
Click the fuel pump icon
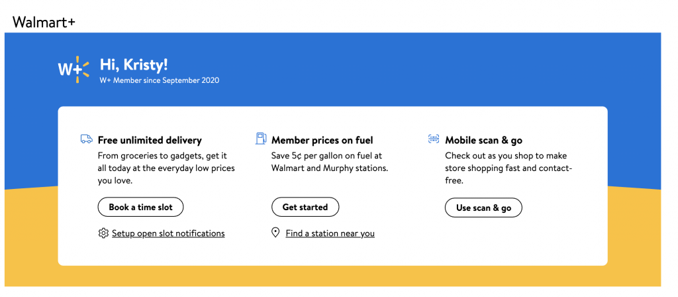[261, 139]
